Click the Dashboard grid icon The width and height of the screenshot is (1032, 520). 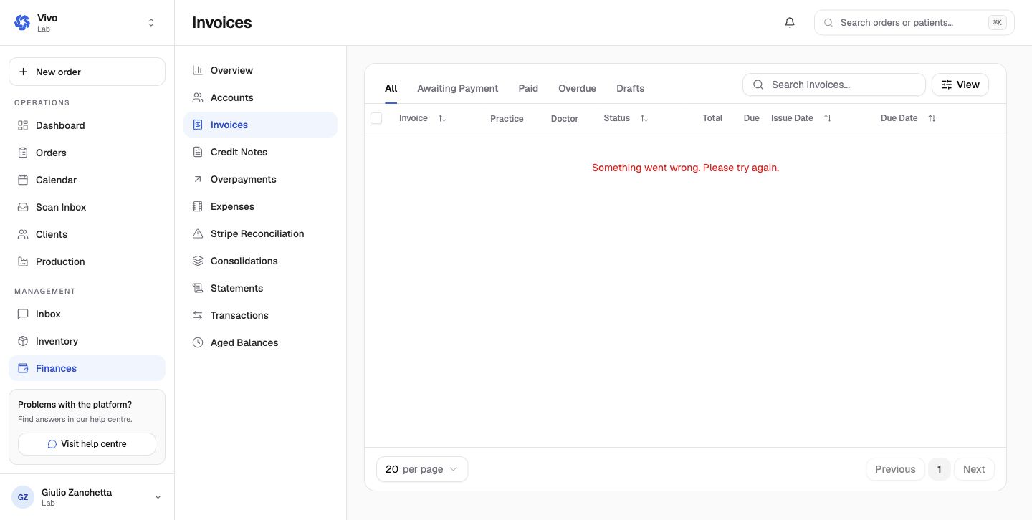[x=23, y=125]
